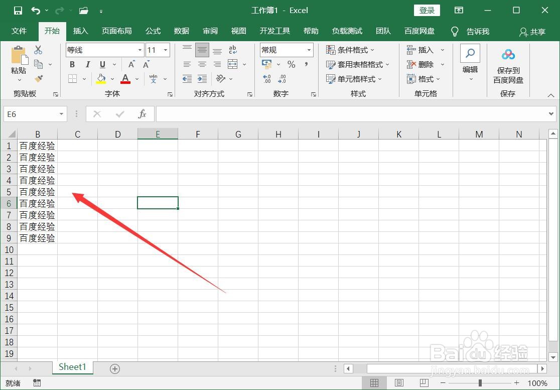
Task: Click the 编辑 Editing group button
Action: pos(470,63)
